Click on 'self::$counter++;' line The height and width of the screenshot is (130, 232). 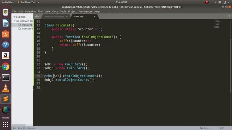click(75, 41)
